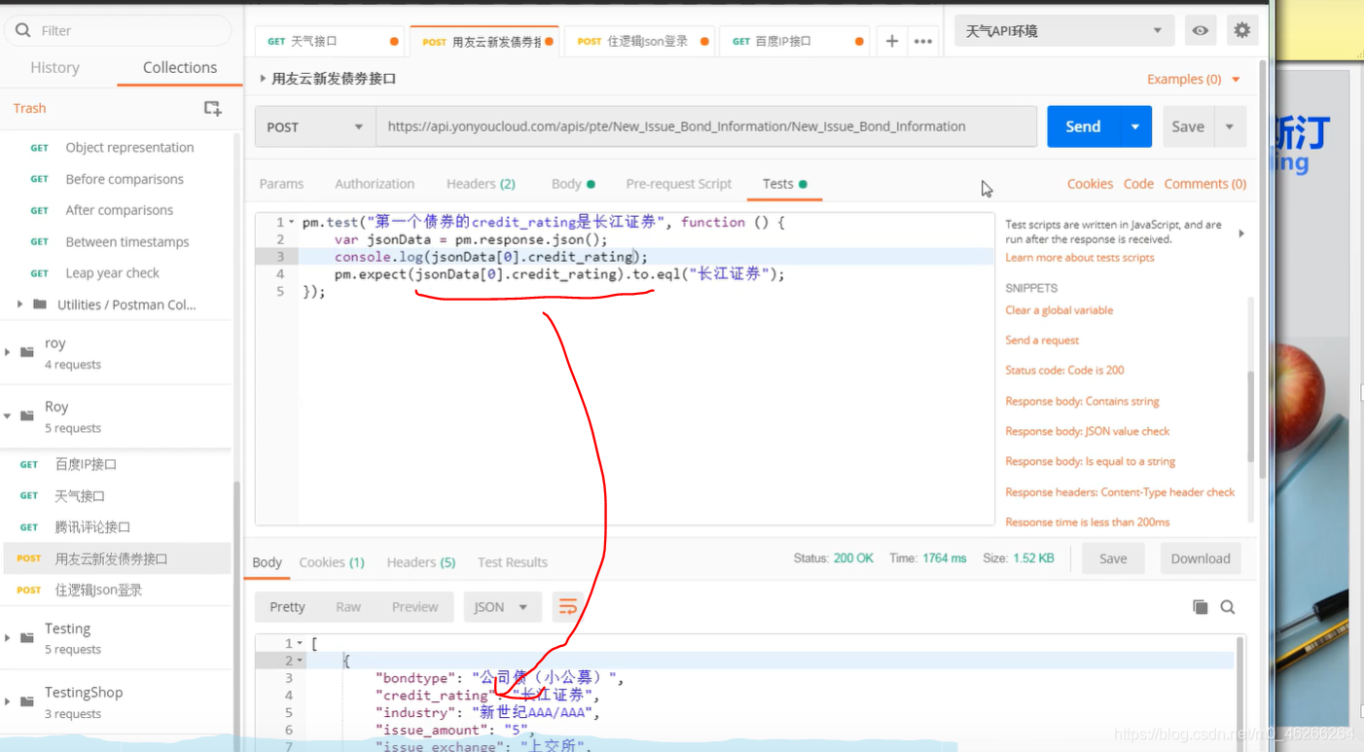Collapse code fold arrow on line 1
This screenshot has height=752, width=1364.
tap(292, 223)
